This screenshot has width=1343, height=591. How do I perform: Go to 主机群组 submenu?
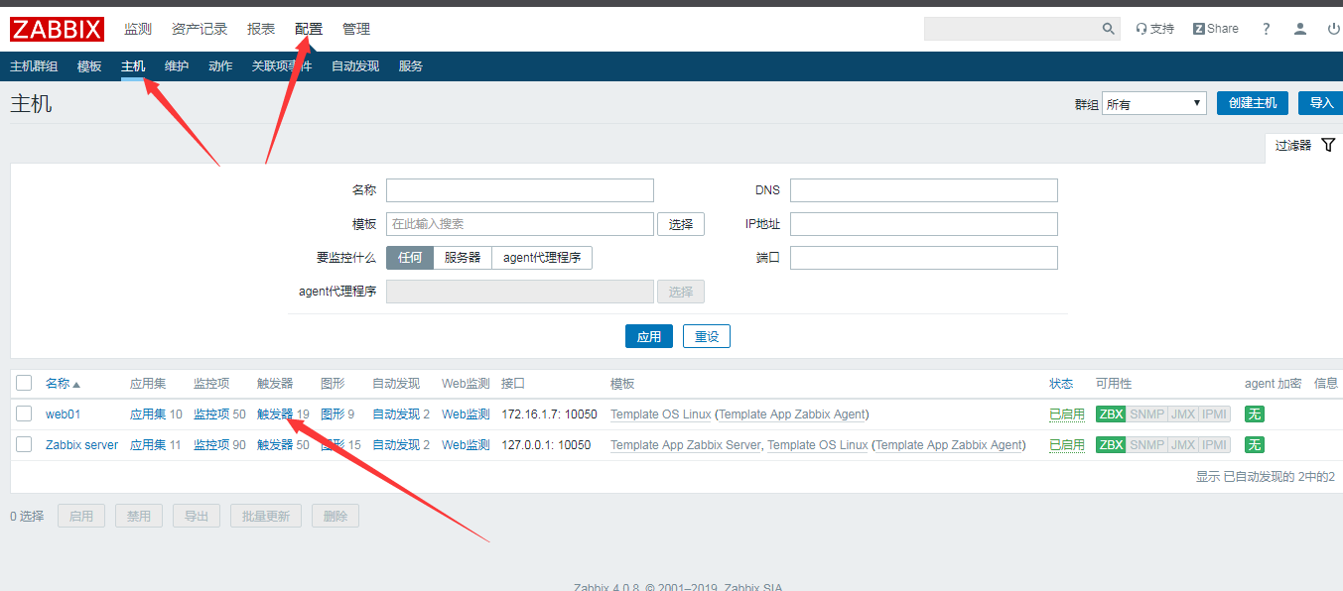[34, 66]
